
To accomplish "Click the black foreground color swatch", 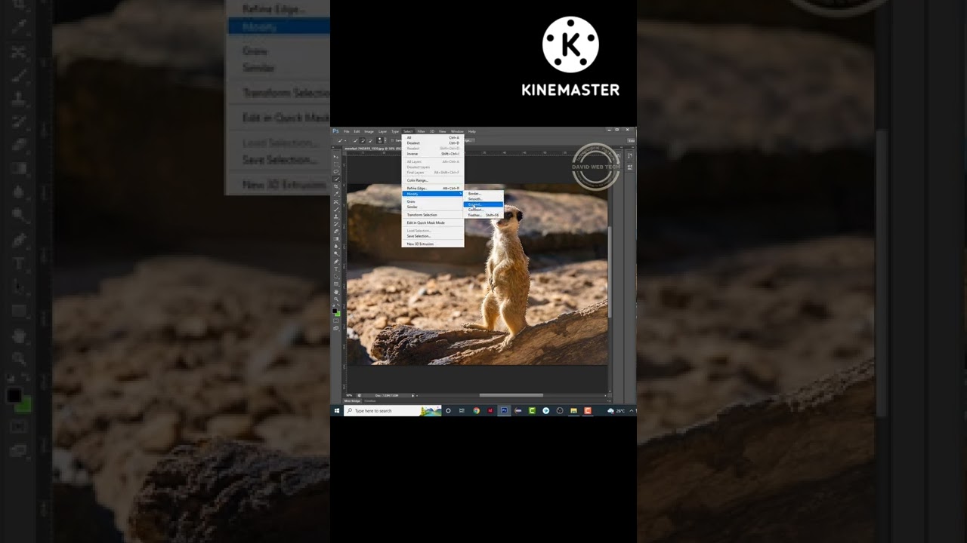I will coord(334,310).
